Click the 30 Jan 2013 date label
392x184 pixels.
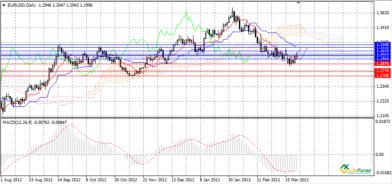238,180
